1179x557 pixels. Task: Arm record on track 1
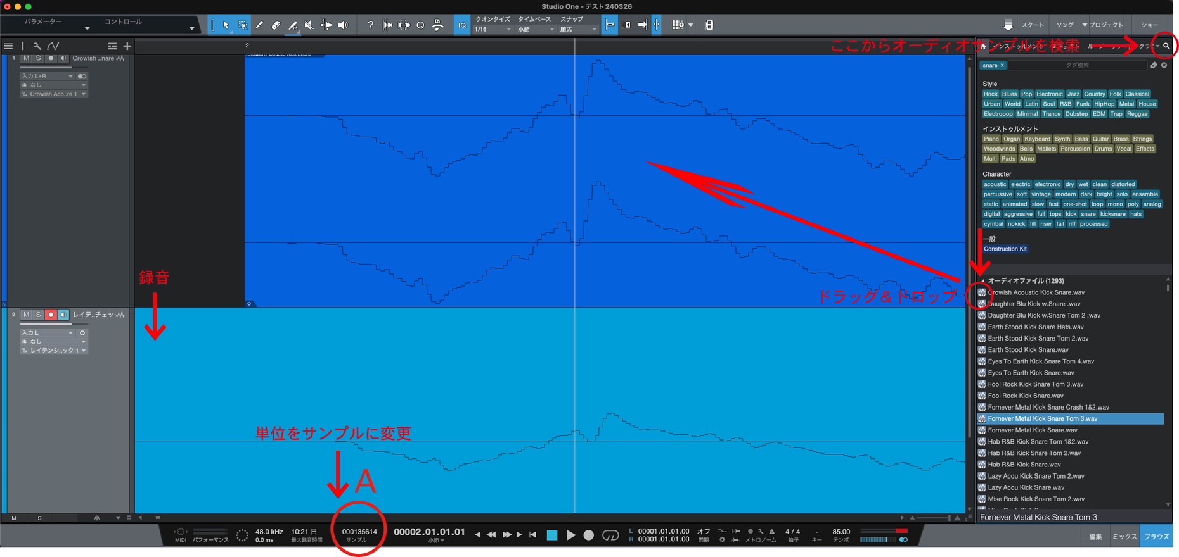click(x=51, y=58)
